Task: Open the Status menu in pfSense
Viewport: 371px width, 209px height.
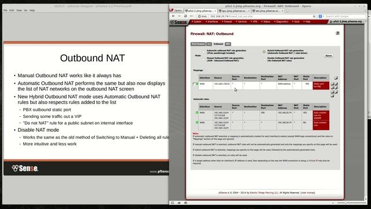Action: click(266, 22)
